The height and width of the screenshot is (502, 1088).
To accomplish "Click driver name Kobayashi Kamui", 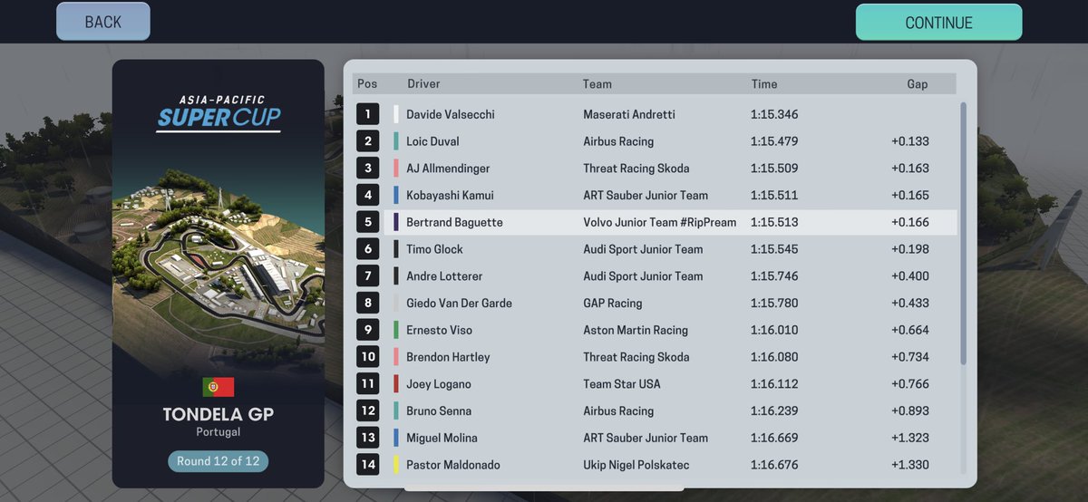I will pyautogui.click(x=450, y=196).
